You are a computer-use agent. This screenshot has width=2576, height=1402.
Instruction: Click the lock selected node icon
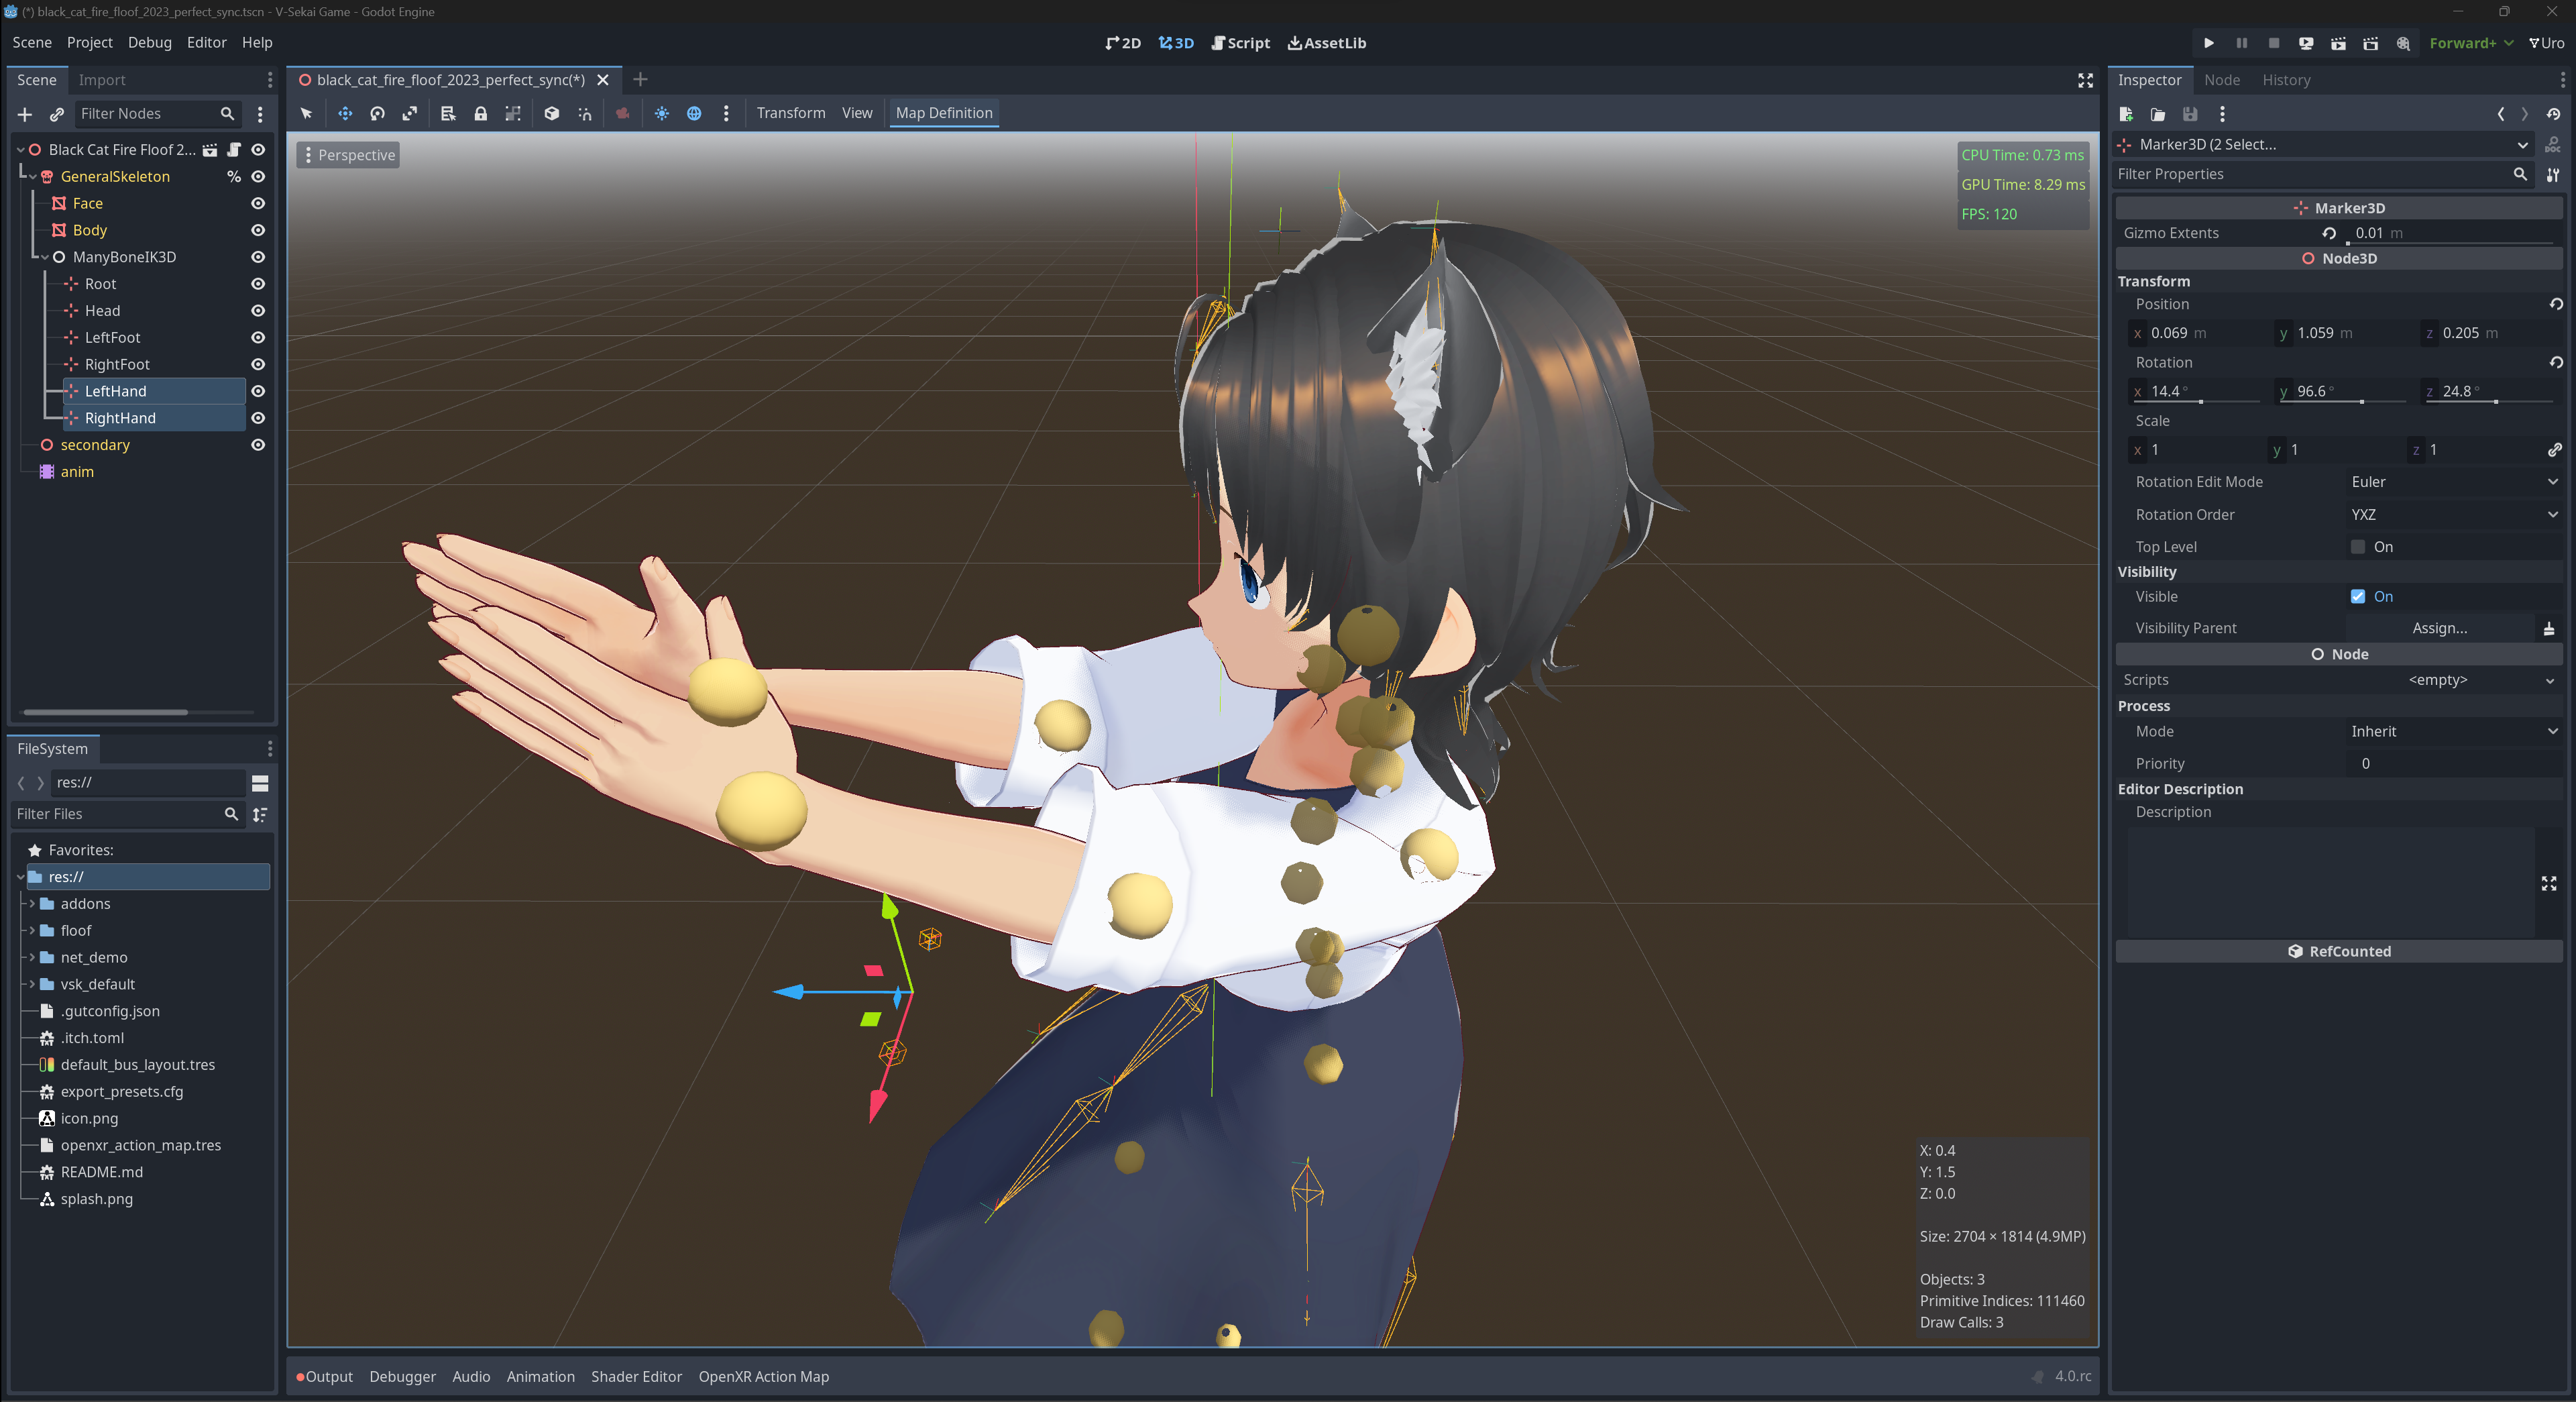[x=480, y=113]
